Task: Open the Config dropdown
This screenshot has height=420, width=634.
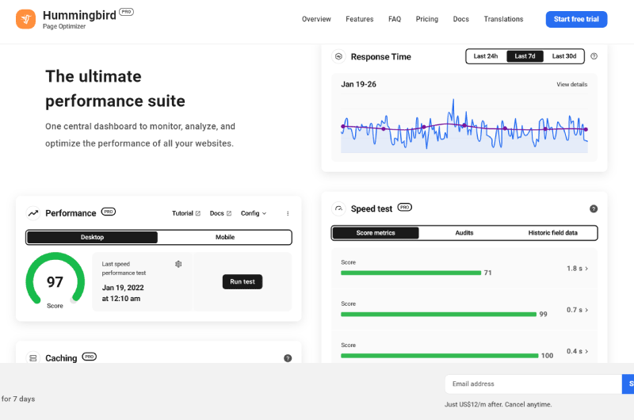Action: [254, 213]
